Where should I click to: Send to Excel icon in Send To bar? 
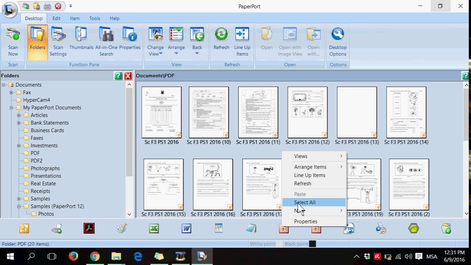[x=154, y=228]
